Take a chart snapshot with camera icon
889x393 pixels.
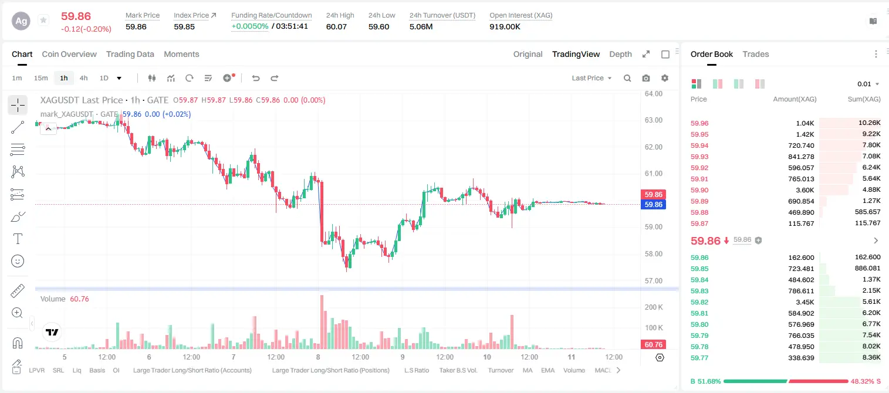(646, 78)
